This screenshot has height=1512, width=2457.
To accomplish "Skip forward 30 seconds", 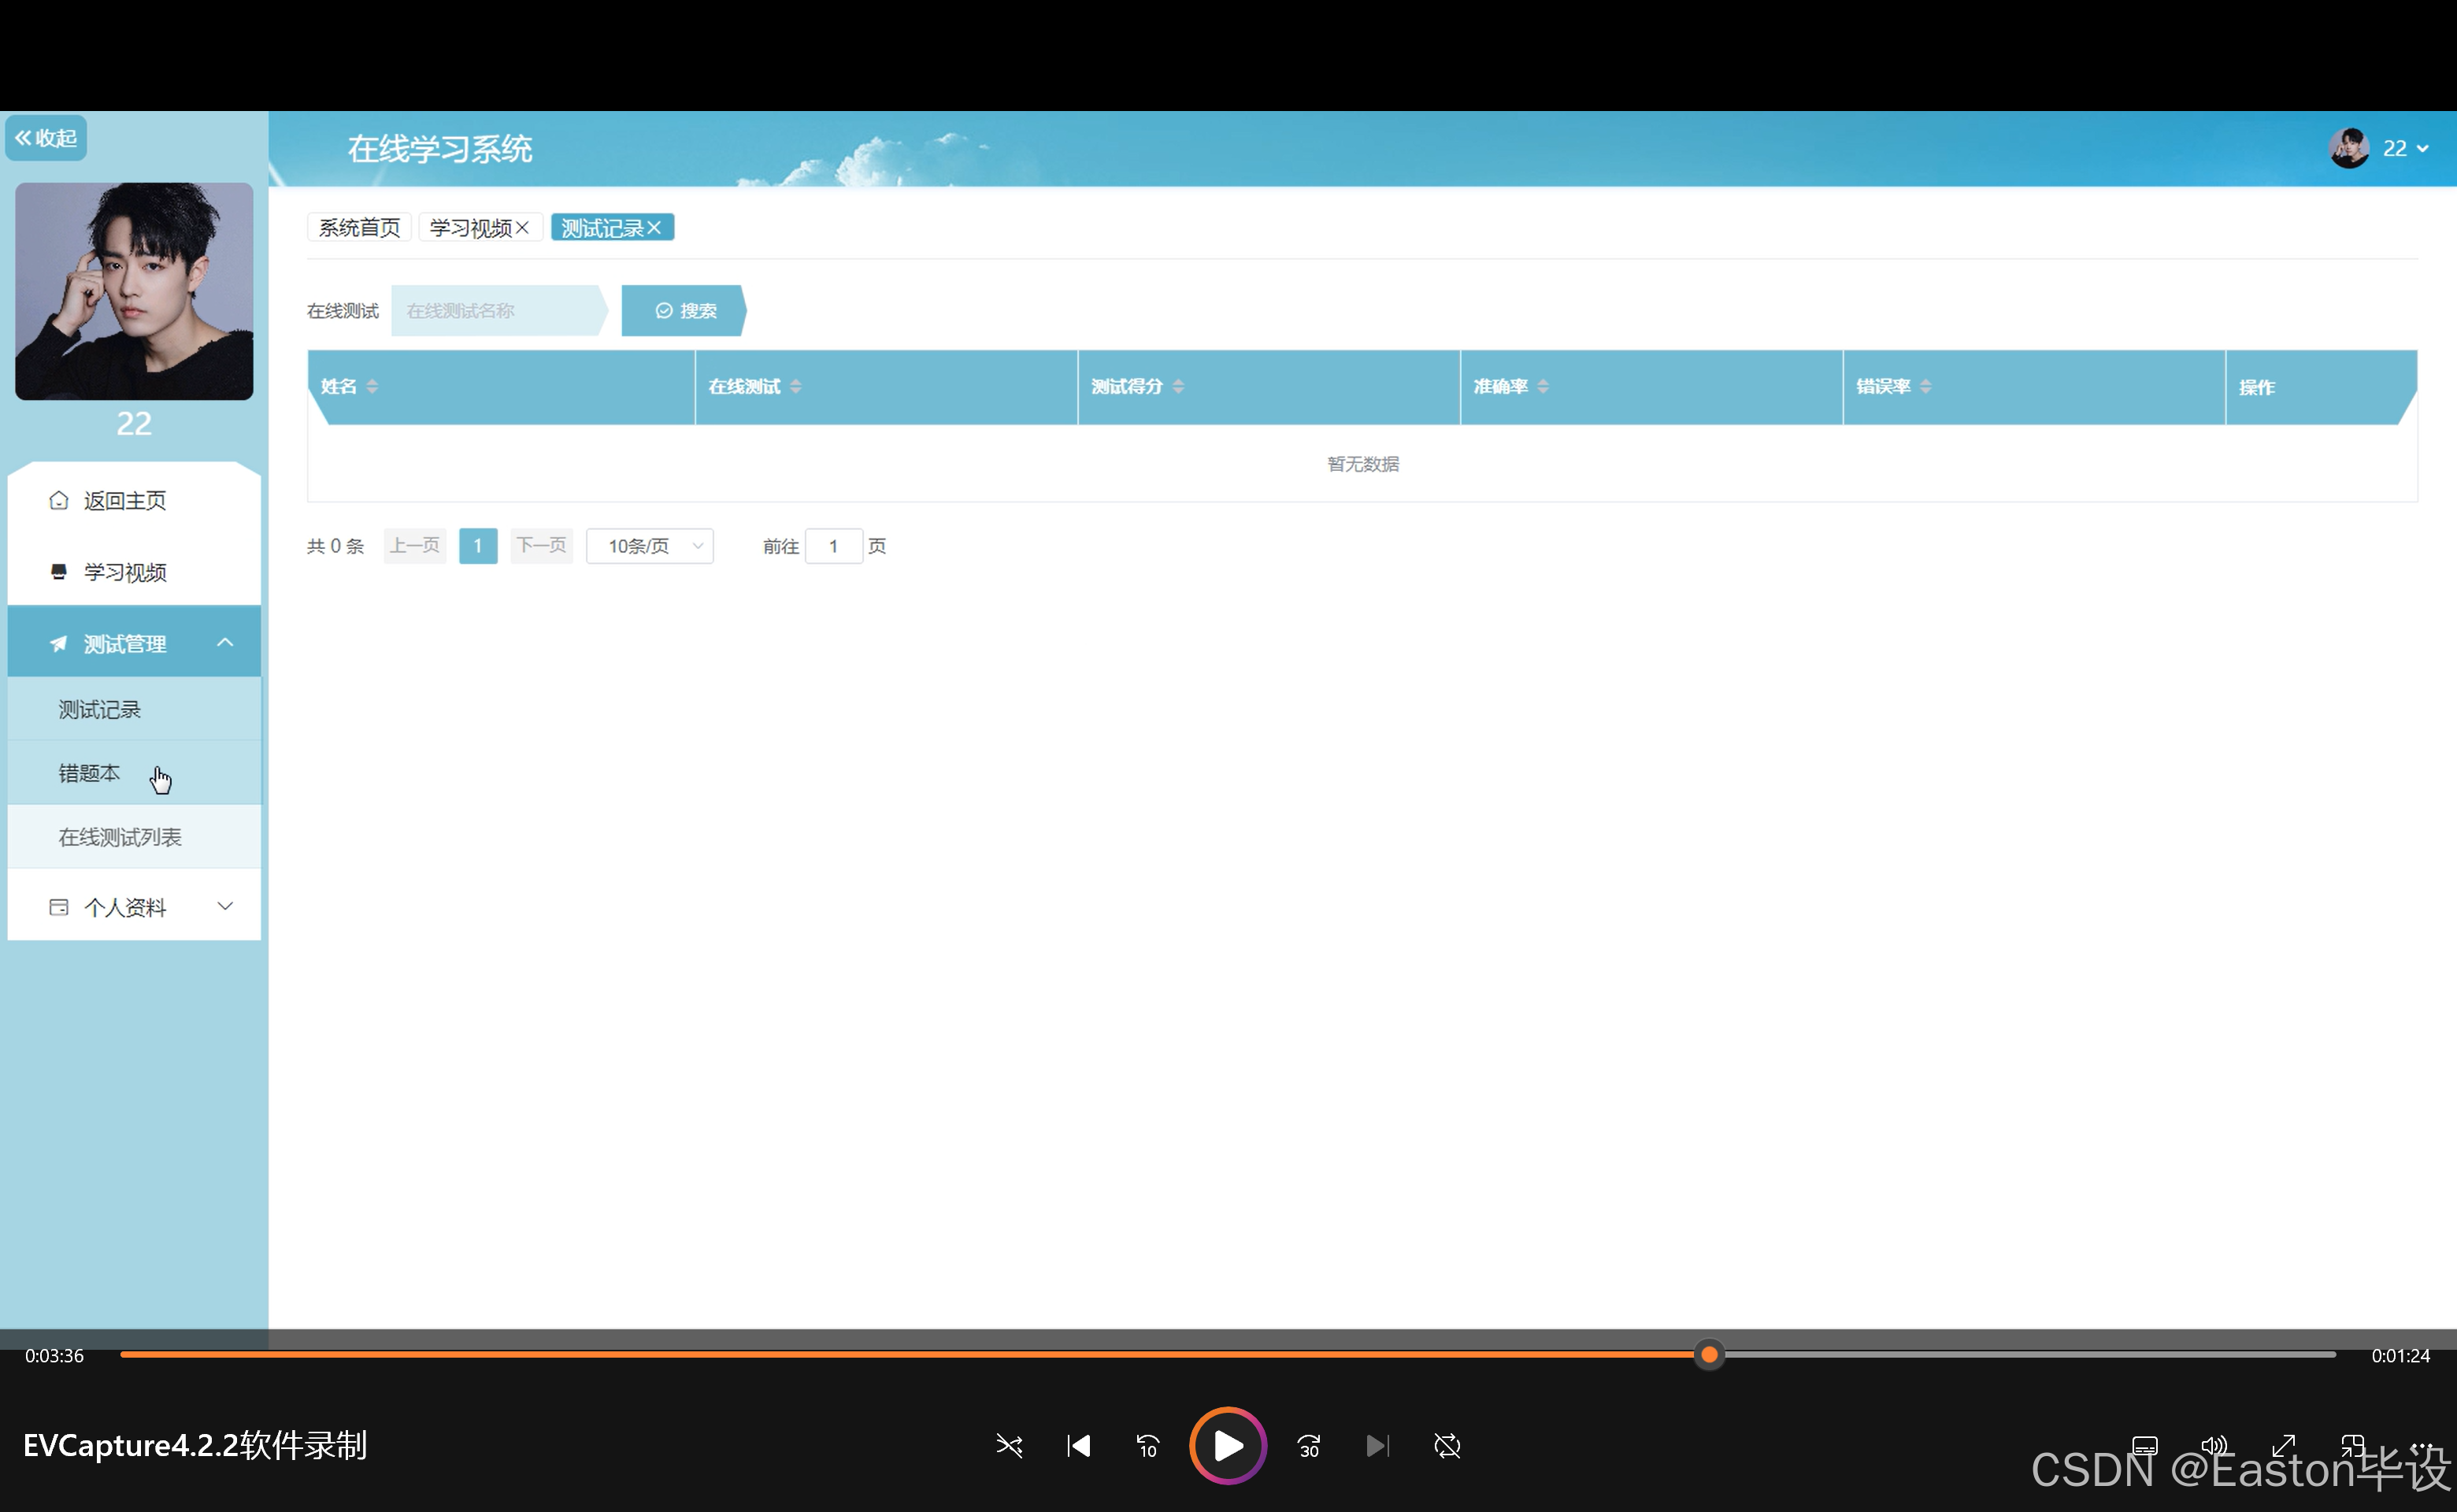I will tap(1308, 1446).
